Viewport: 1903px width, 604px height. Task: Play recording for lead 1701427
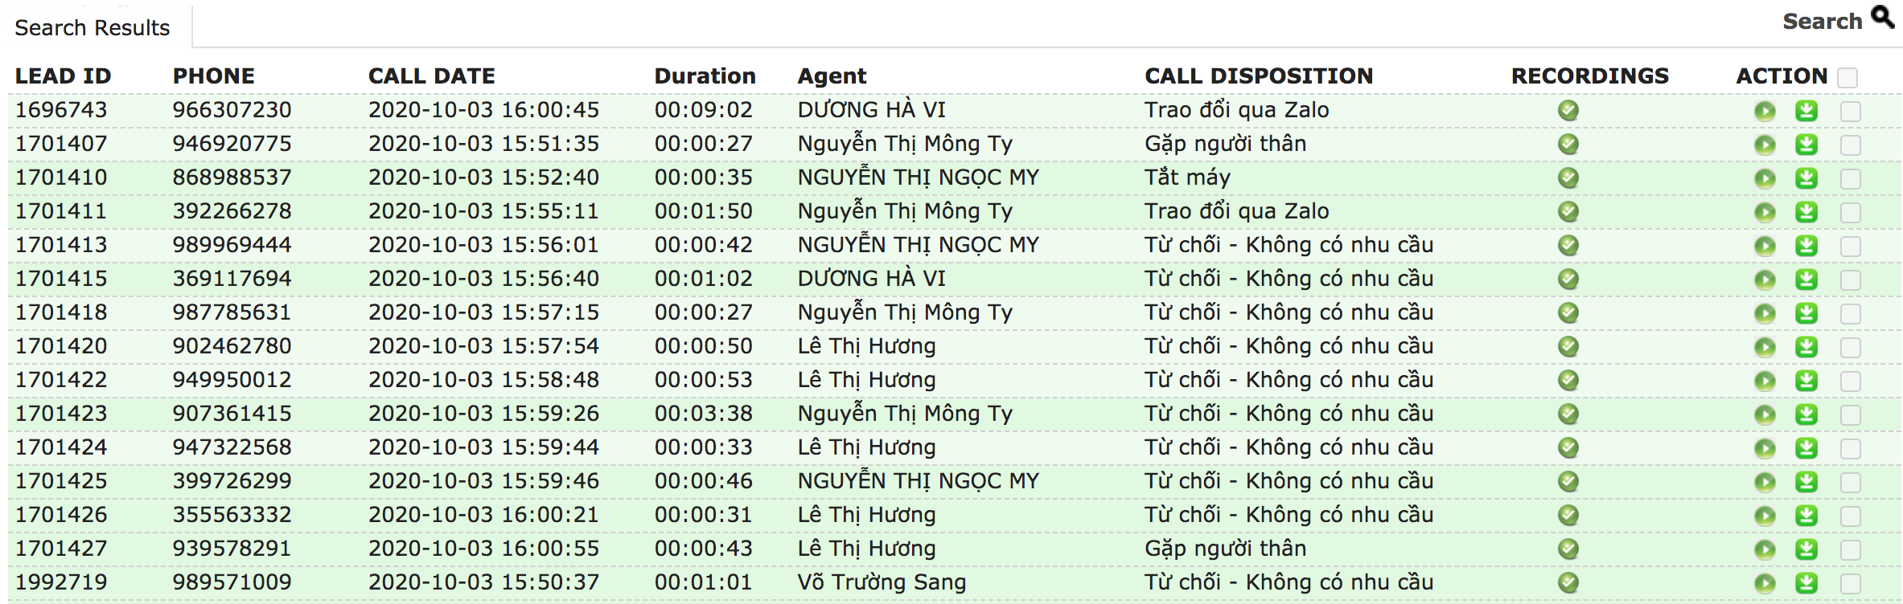point(1765,550)
